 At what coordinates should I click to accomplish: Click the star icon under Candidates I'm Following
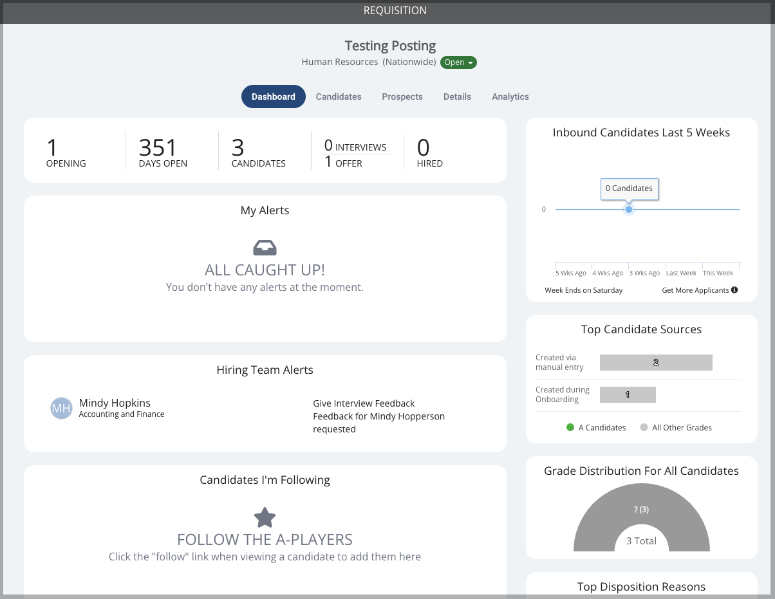(265, 517)
